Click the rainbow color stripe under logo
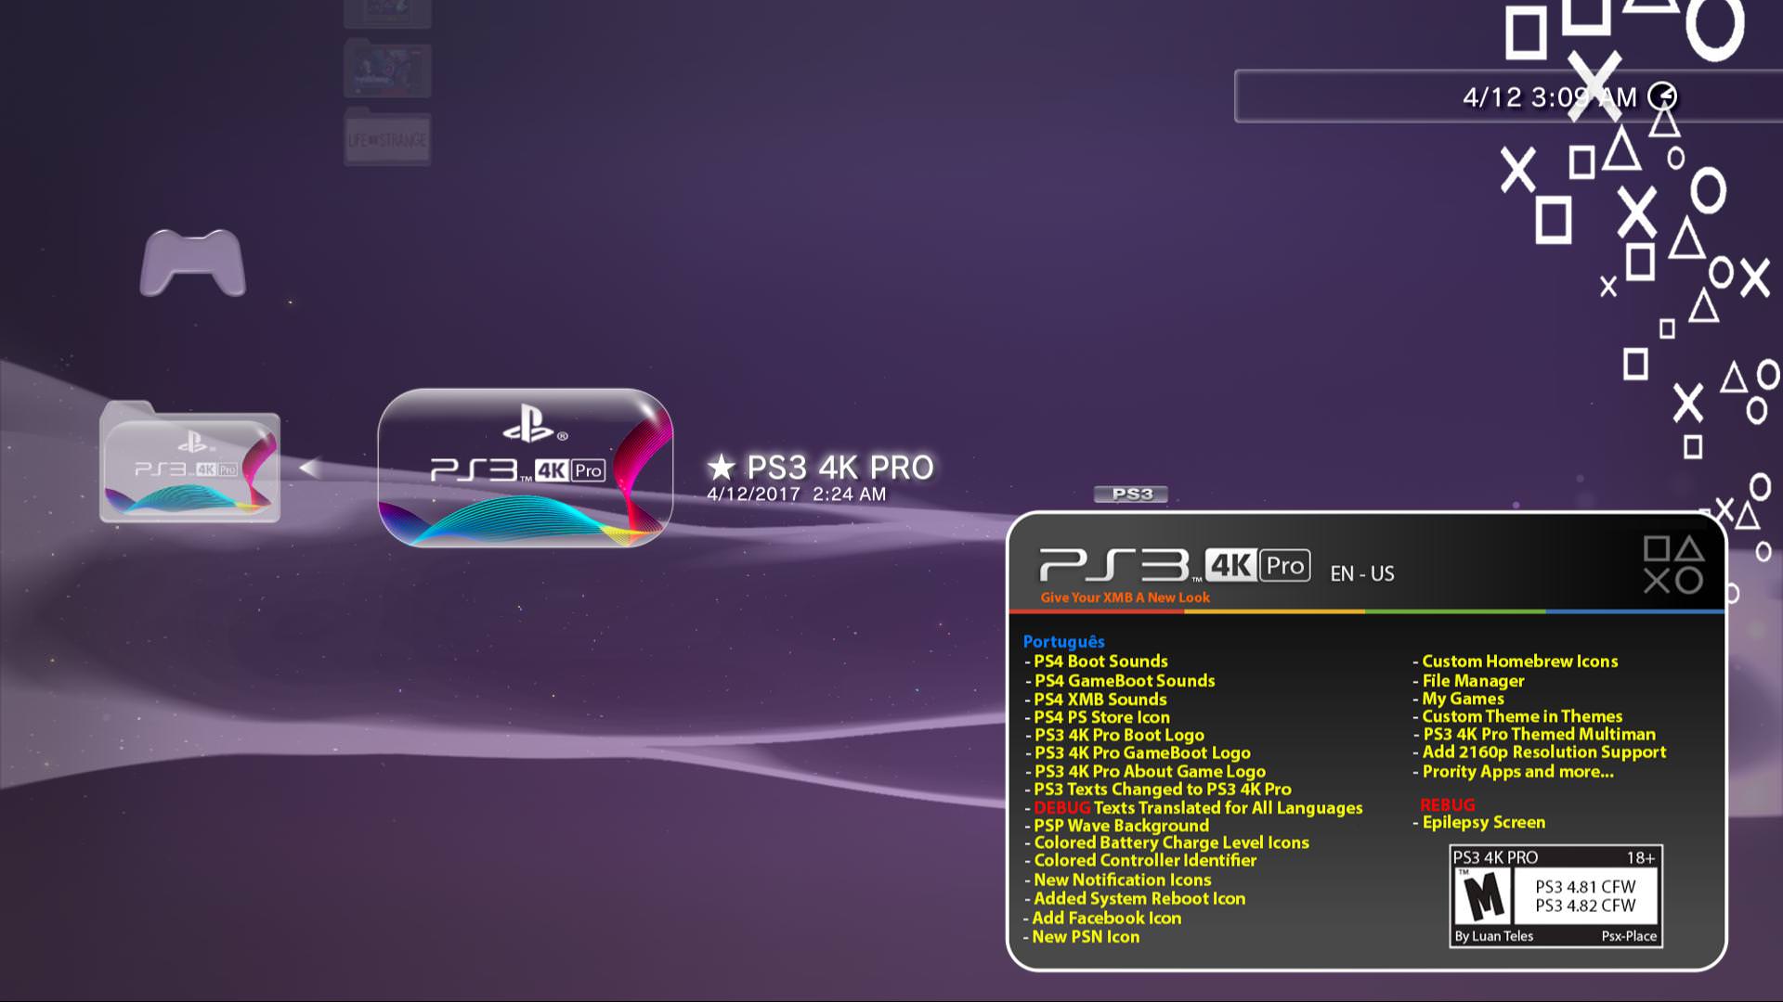 click(1365, 611)
